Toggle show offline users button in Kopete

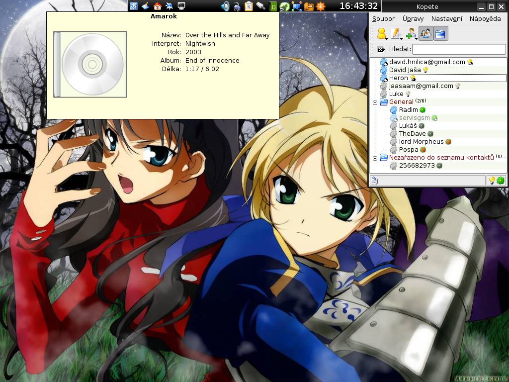click(x=425, y=33)
